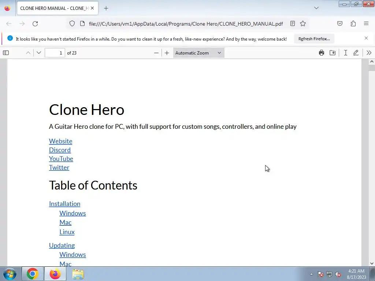
Task: Click the local file page-info icon
Action: click(82, 23)
